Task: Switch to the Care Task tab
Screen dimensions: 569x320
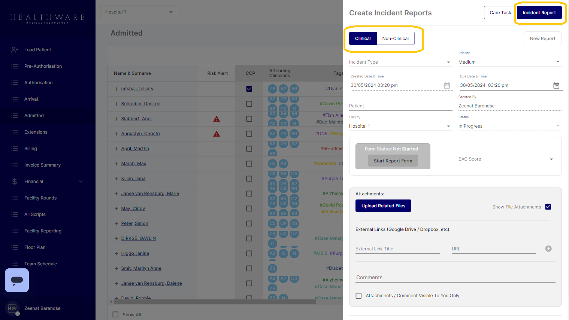Action: coord(500,13)
